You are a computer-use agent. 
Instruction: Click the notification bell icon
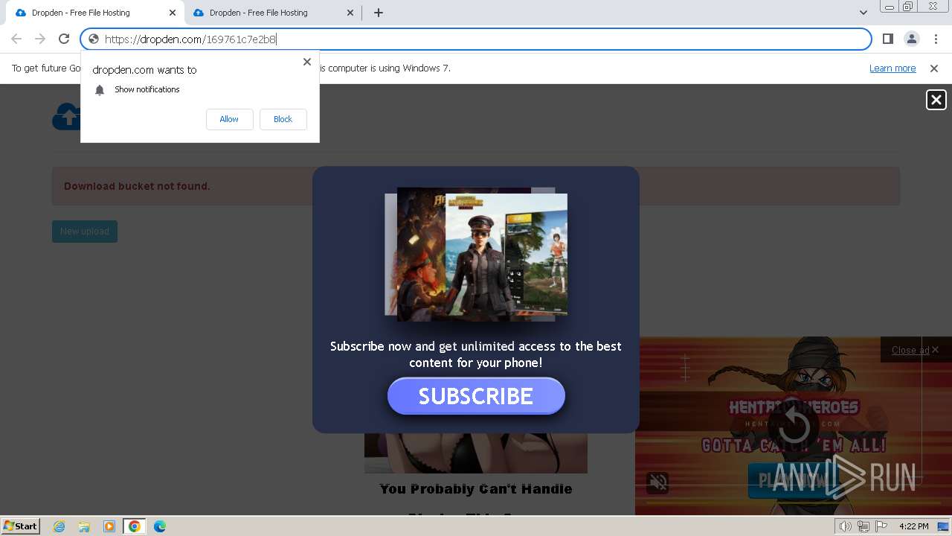(x=100, y=90)
